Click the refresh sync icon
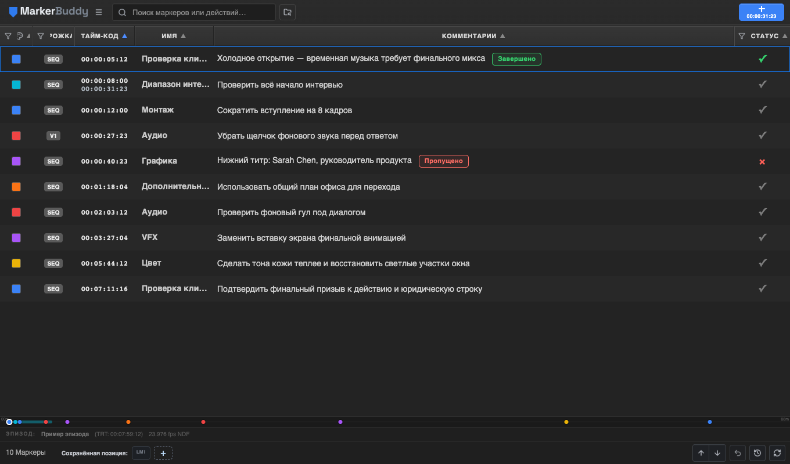790x464 pixels. tap(777, 453)
